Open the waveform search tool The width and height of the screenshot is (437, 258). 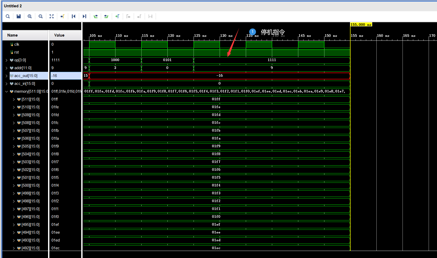pyautogui.click(x=8, y=16)
